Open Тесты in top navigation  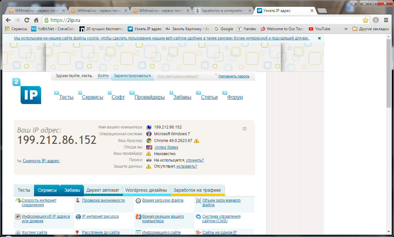[66, 97]
